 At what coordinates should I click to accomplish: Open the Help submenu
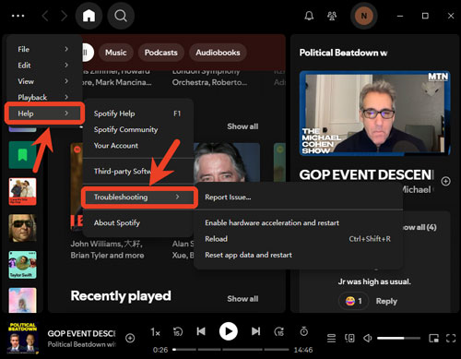tap(44, 114)
